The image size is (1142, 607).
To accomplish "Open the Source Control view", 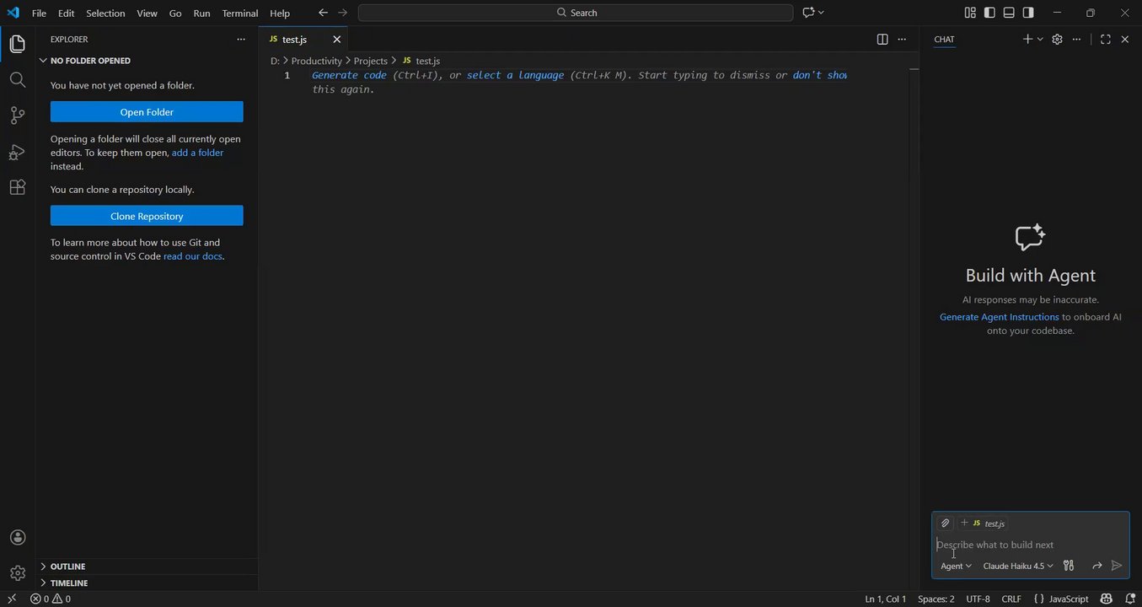I will [17, 115].
